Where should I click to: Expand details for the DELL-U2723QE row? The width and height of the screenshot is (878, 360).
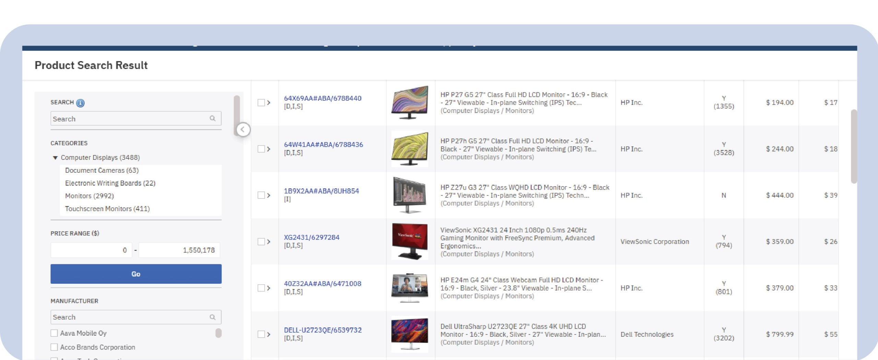[x=268, y=334]
